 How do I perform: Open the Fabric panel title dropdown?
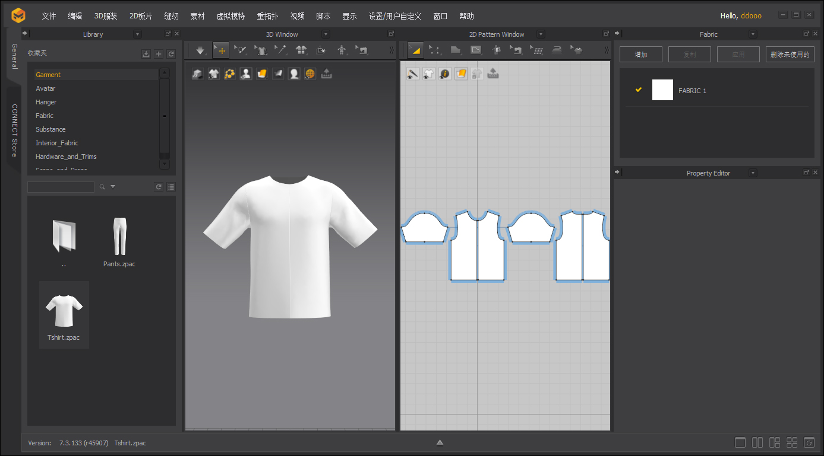[754, 34]
